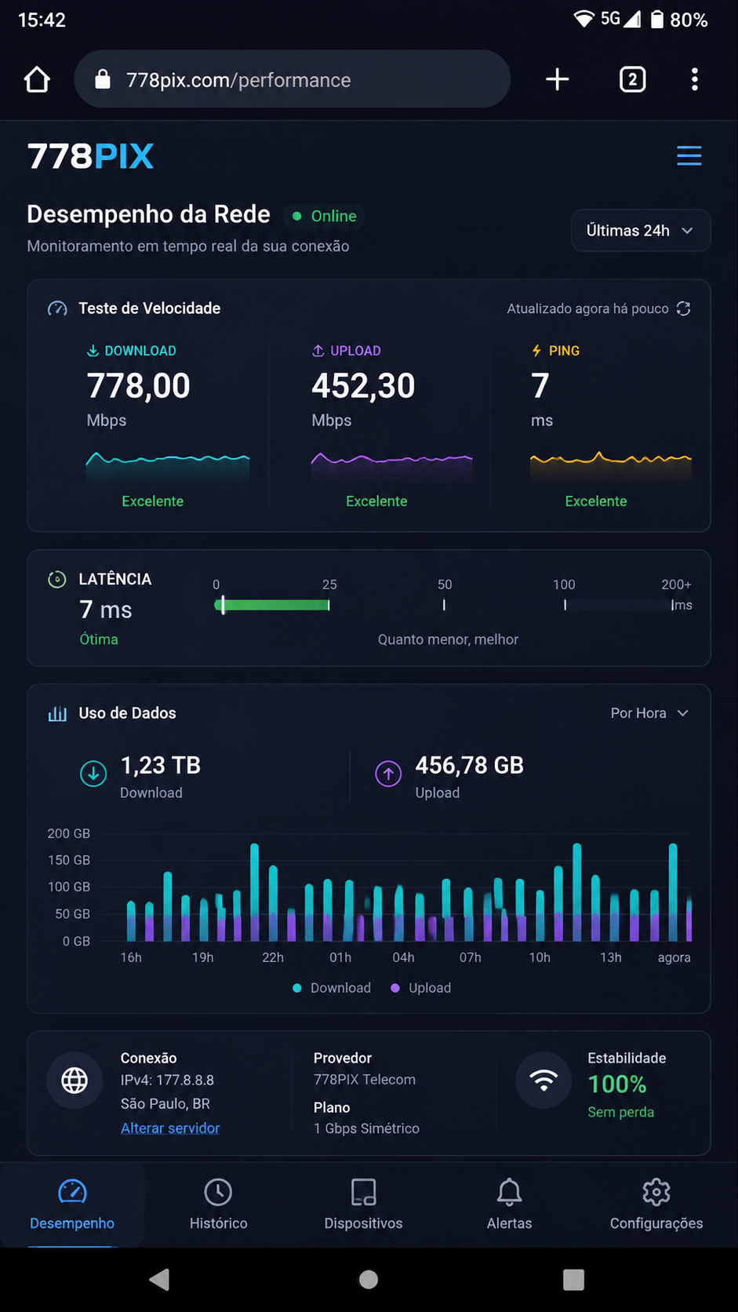Image resolution: width=738 pixels, height=1312 pixels.
Task: Click the Wi-Fi stability icon
Action: [x=544, y=1081]
